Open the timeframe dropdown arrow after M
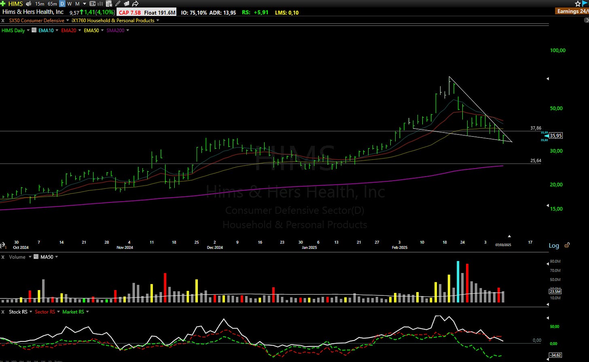The image size is (589, 362). (84, 4)
